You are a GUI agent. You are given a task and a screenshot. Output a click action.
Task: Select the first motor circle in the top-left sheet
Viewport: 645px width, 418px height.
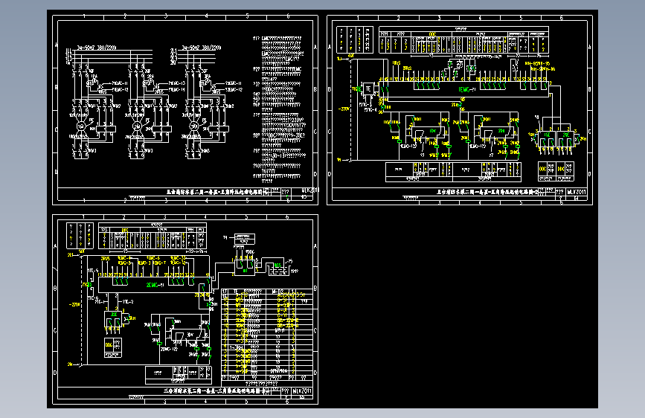81,126
